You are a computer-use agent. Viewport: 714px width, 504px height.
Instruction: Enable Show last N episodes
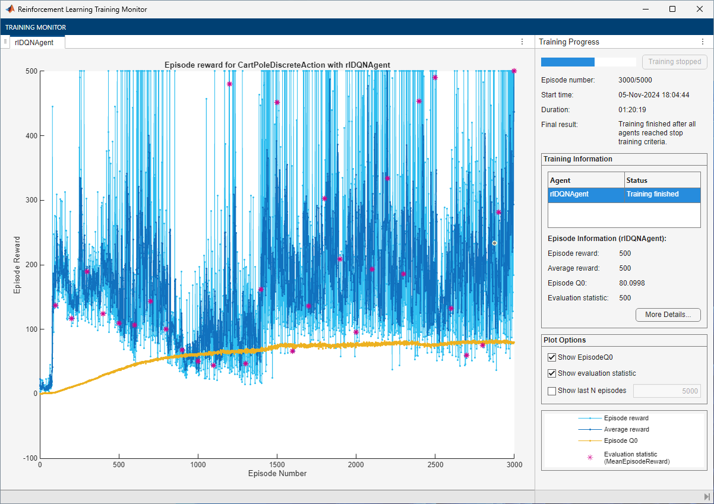(x=552, y=391)
